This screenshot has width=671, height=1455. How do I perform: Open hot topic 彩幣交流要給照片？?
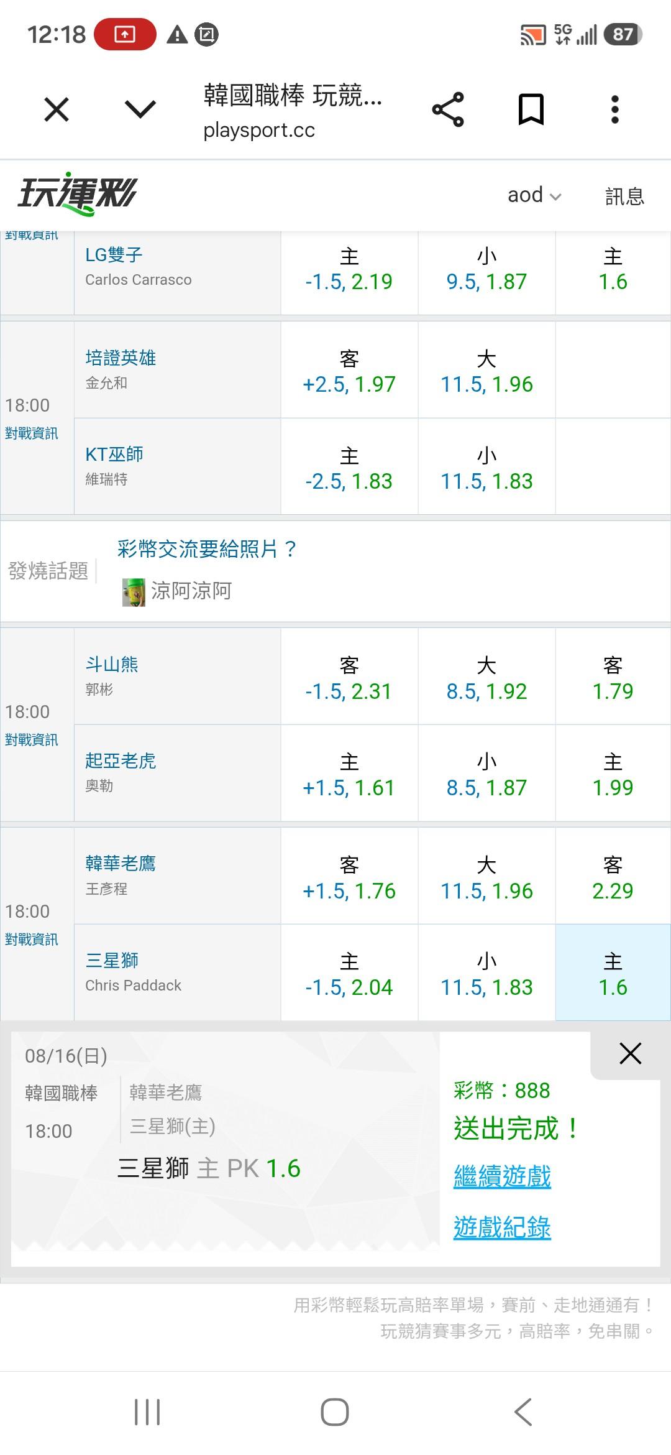207,549
